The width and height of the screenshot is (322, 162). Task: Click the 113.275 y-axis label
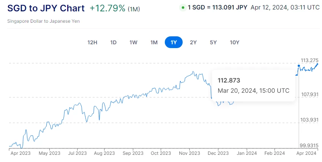(309, 61)
